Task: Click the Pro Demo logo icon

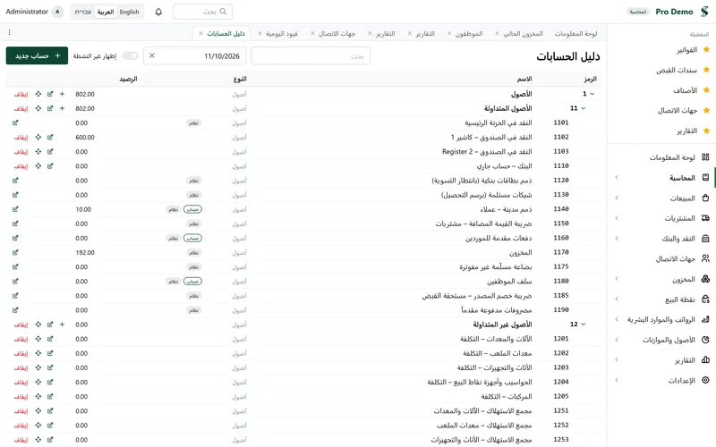Action: click(x=705, y=12)
